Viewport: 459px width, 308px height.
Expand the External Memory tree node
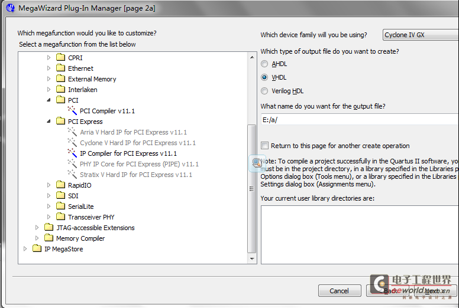(x=49, y=79)
